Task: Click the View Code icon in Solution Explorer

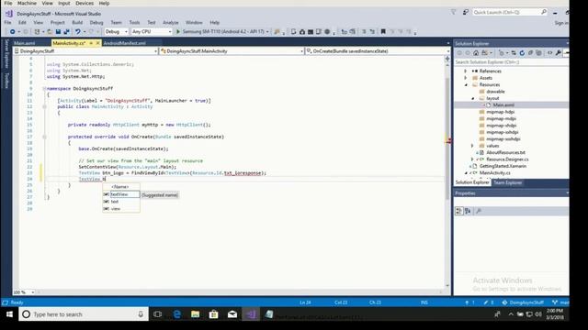Action: tap(549, 53)
